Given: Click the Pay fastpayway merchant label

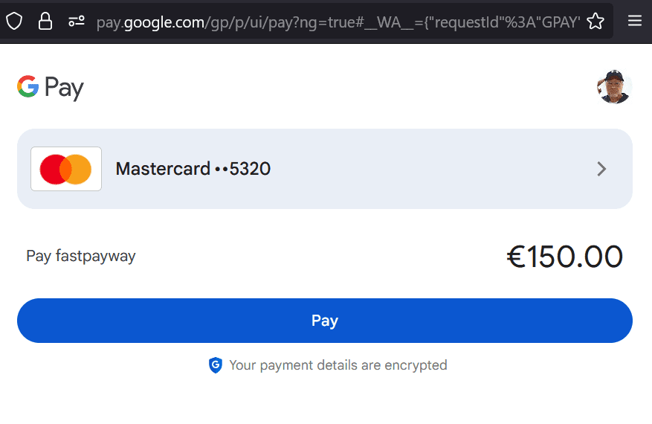Looking at the screenshot, I should tap(81, 257).
